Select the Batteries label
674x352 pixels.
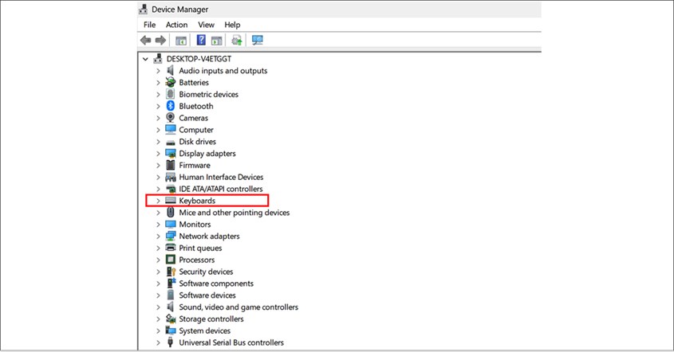coord(194,82)
